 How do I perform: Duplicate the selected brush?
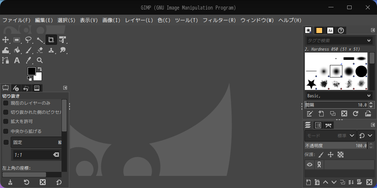pyautogui.click(x=333, y=113)
